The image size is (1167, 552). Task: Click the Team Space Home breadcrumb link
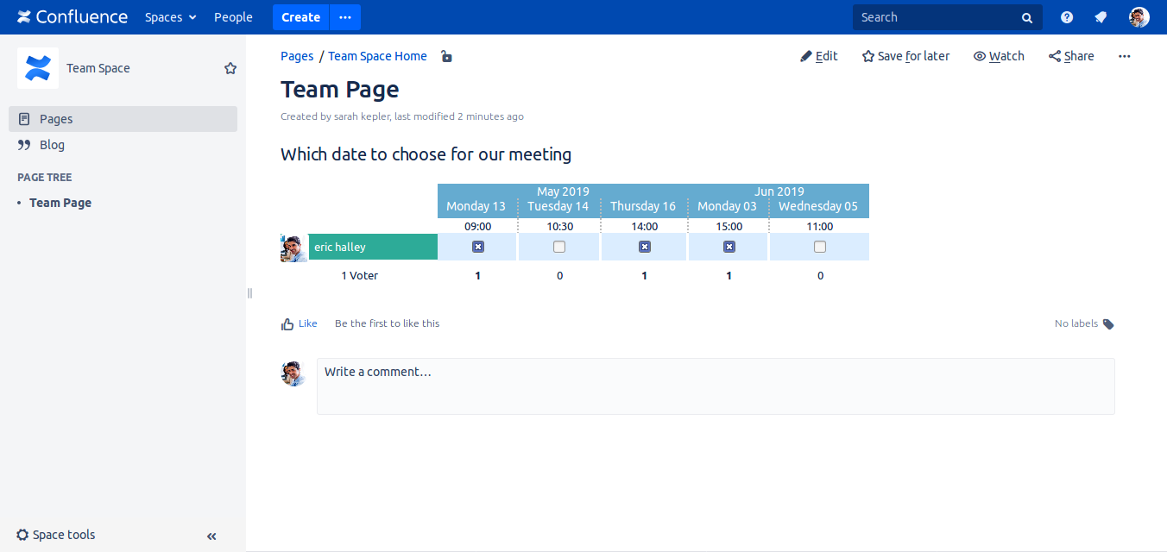pyautogui.click(x=377, y=56)
